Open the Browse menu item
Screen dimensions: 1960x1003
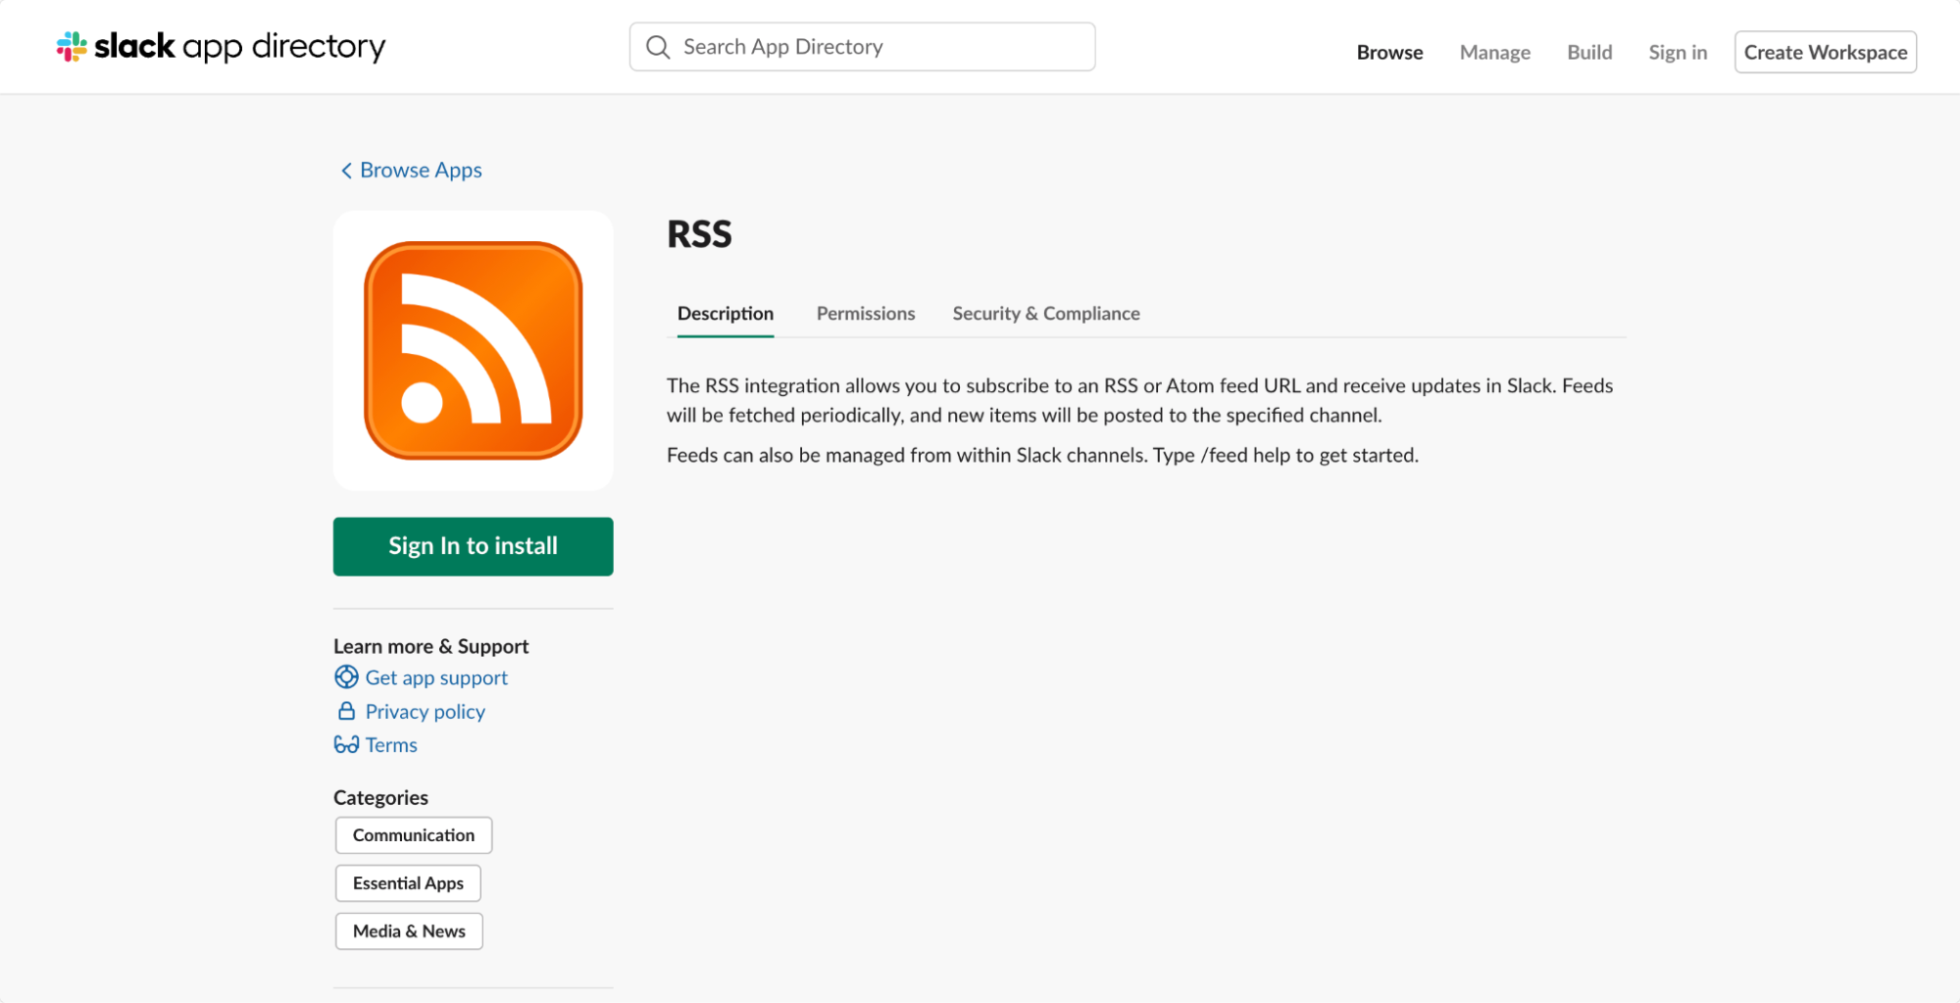point(1389,52)
